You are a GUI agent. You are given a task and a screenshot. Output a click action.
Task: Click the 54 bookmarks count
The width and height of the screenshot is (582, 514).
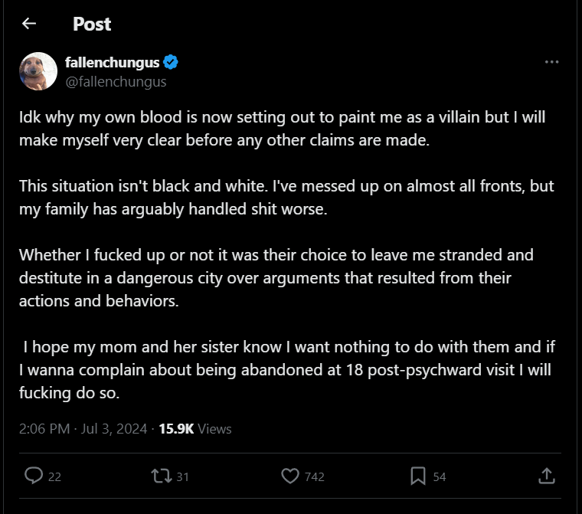(440, 476)
